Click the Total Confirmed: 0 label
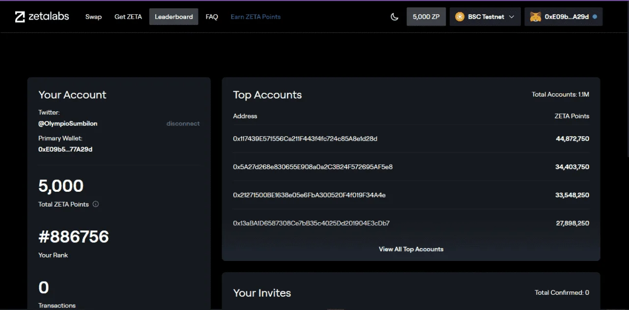The width and height of the screenshot is (629, 310). [562, 292]
